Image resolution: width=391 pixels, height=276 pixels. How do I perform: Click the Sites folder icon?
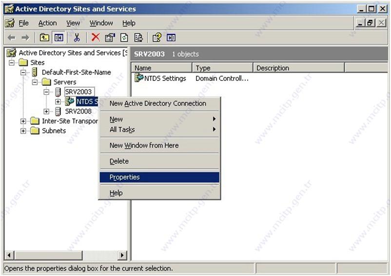tap(23, 62)
